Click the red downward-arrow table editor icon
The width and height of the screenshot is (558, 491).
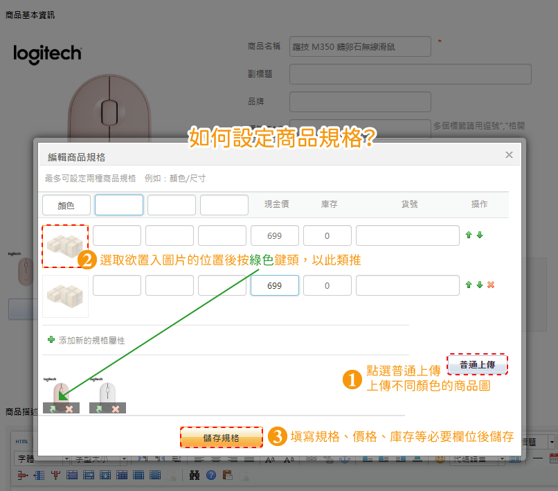[55, 475]
